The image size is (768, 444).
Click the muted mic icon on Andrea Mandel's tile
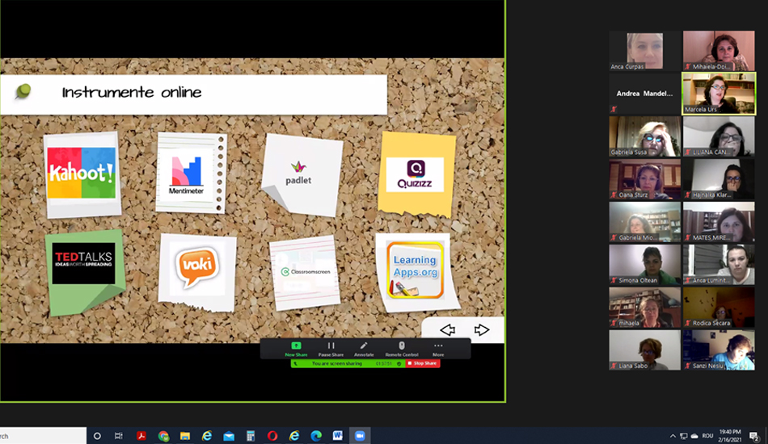(x=614, y=109)
